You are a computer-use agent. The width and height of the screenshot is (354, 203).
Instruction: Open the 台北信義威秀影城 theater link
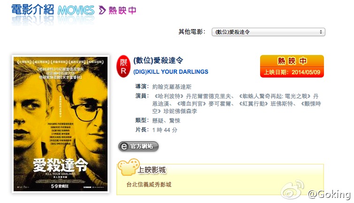149,185
